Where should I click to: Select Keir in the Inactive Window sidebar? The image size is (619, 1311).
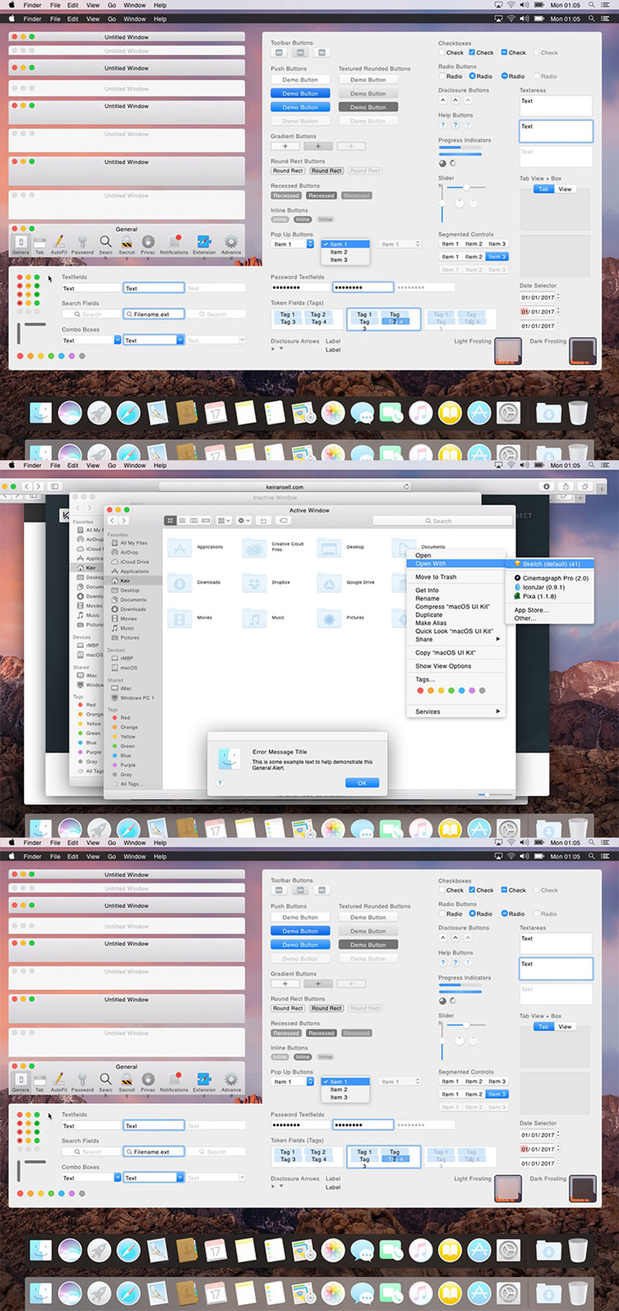coord(87,567)
